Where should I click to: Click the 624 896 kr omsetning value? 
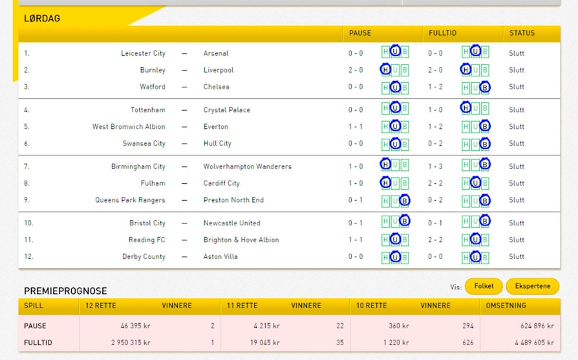pyautogui.click(x=537, y=326)
